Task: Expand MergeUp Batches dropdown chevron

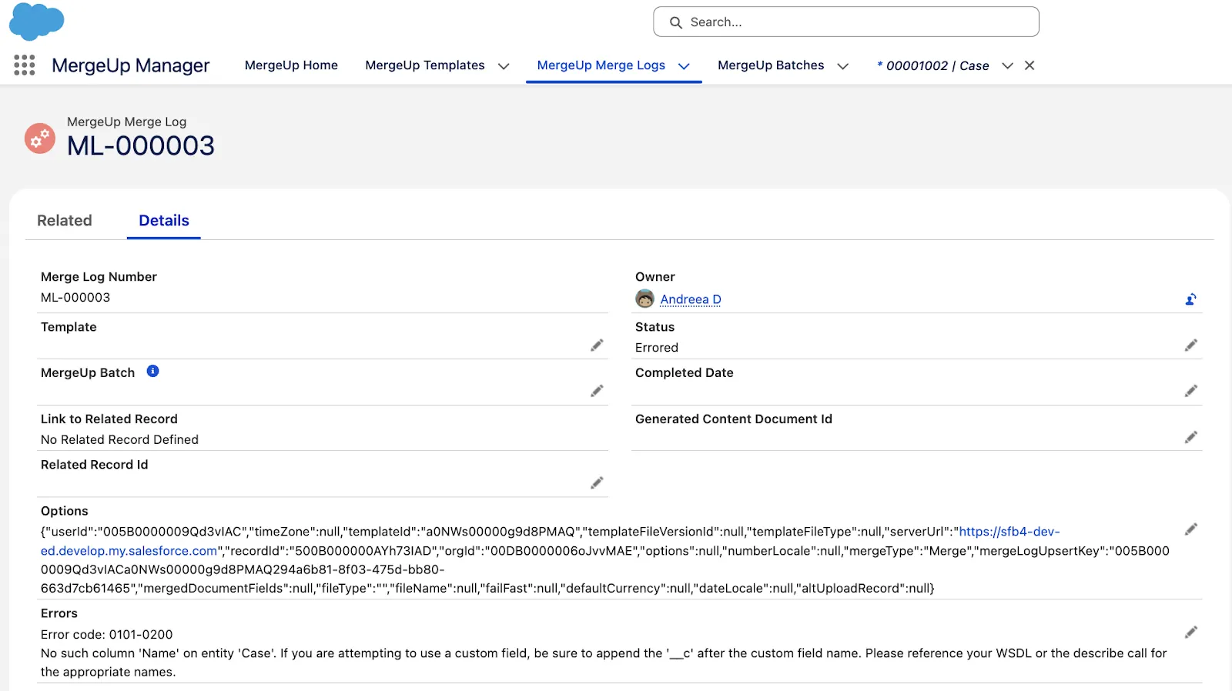Action: 843,66
